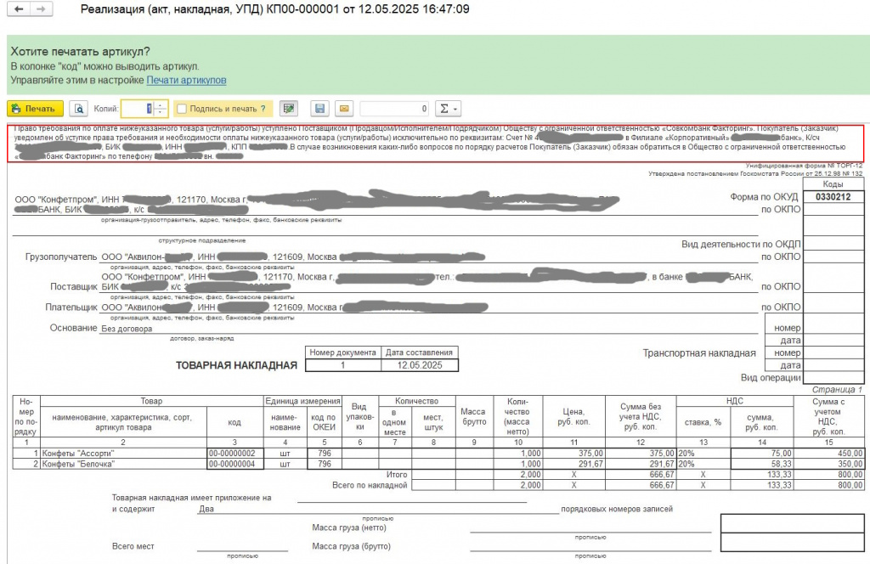Click the Форма по ОКУД label
Viewport: 870px width, 564px height.
pyautogui.click(x=764, y=197)
